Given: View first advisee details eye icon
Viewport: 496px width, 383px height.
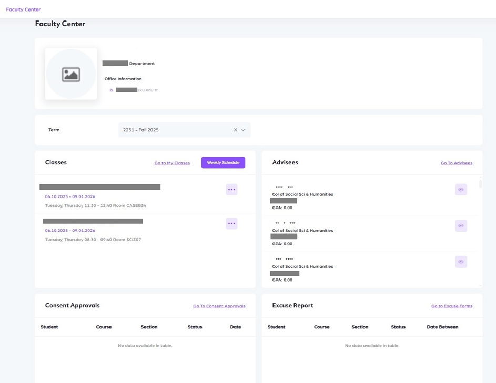Looking at the screenshot, I should tap(461, 190).
